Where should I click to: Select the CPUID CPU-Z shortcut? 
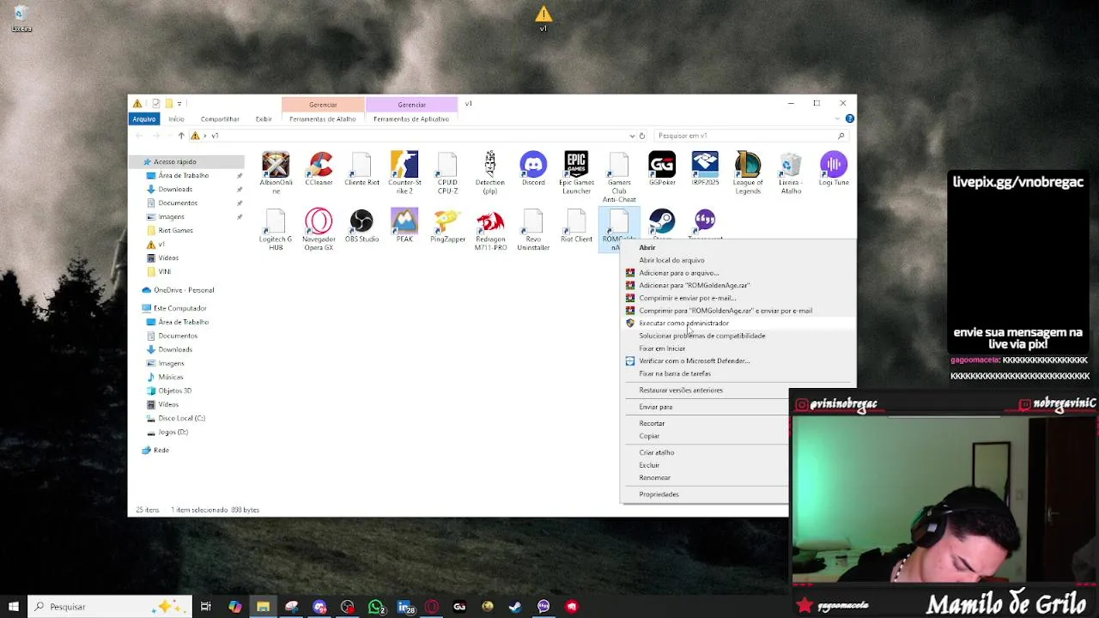(x=447, y=173)
